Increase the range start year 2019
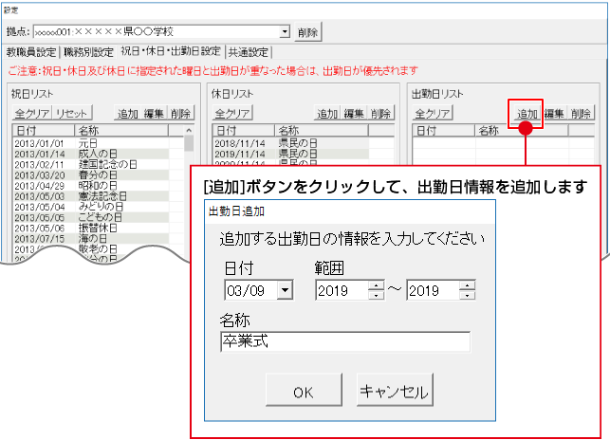Viewport: 610px width, 440px height. (x=377, y=285)
